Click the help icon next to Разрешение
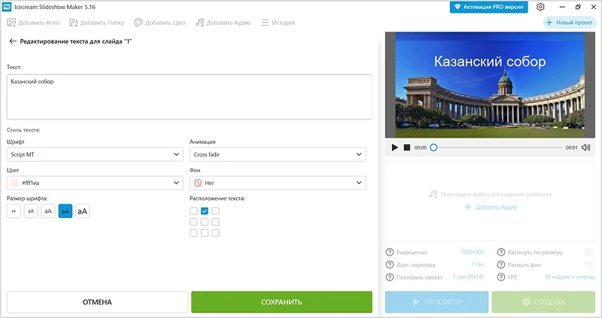Screen dimensions: 602x318 point(390,253)
